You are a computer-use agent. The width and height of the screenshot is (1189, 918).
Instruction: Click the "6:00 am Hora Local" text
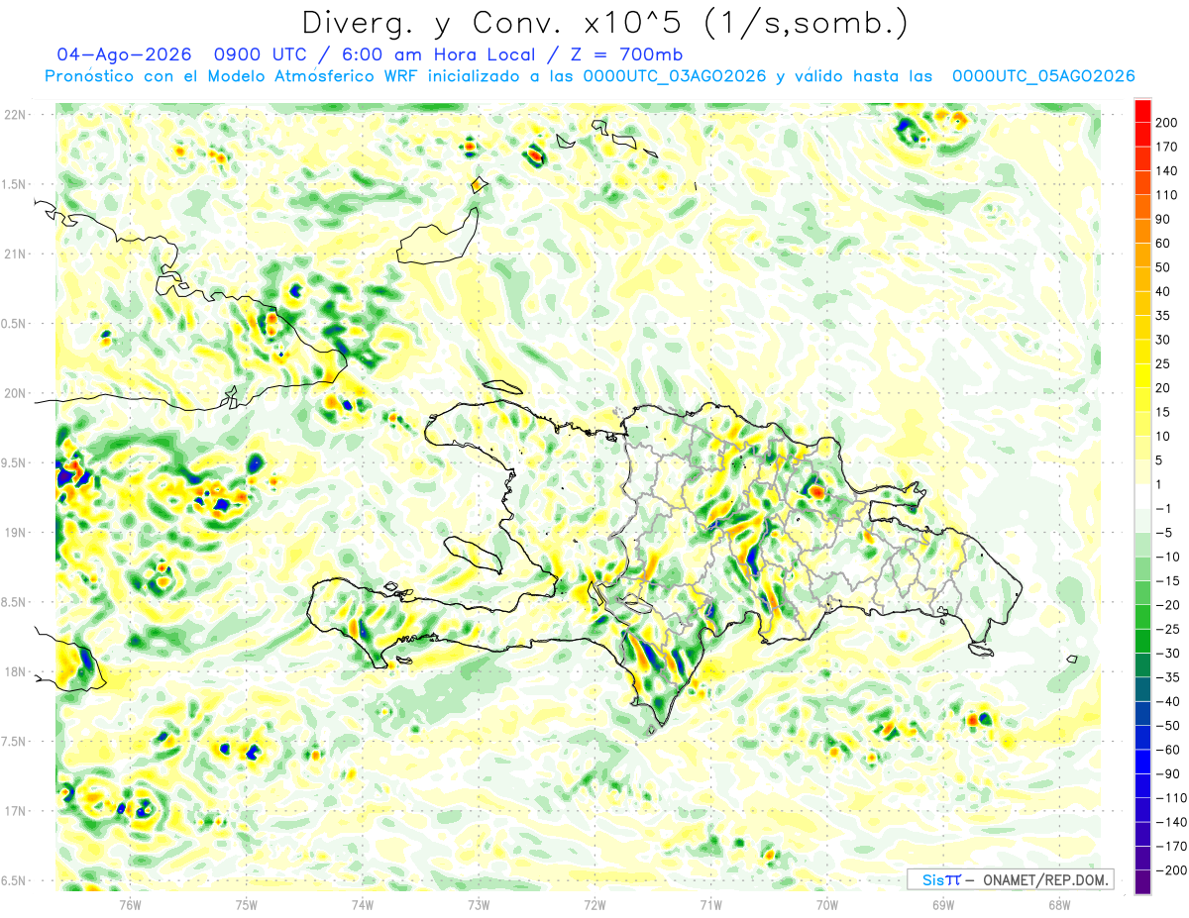[x=439, y=54]
